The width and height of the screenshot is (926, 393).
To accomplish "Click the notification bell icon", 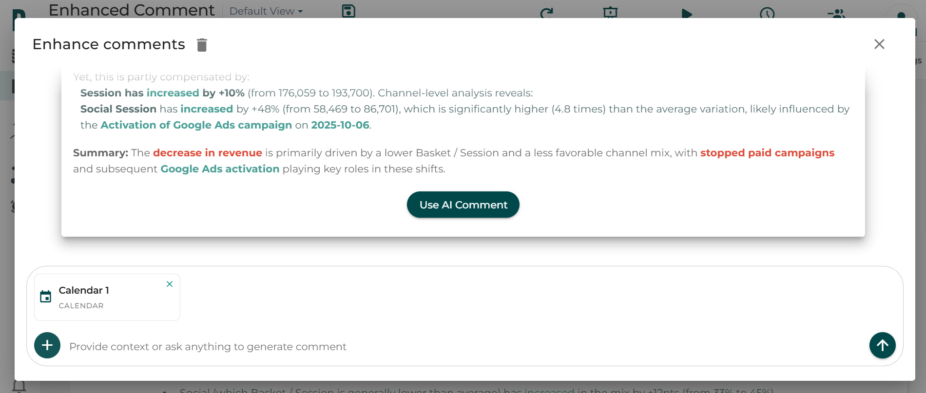I will [x=19, y=386].
